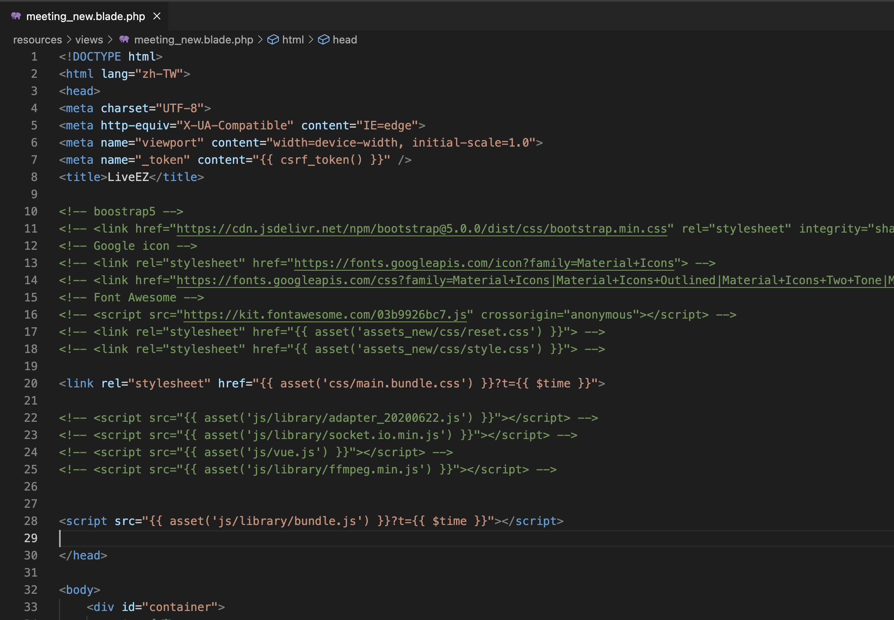Click the DOCTYPE keyword on line 1

tap(97, 57)
